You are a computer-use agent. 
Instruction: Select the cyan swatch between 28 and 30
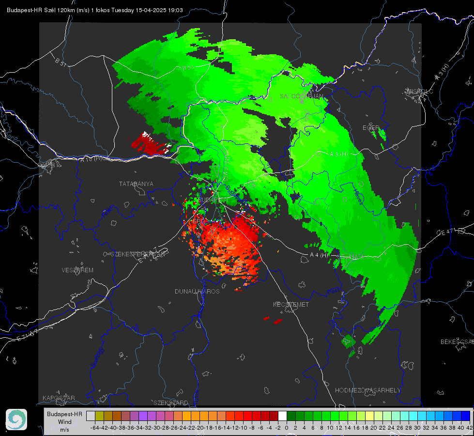click(413, 416)
